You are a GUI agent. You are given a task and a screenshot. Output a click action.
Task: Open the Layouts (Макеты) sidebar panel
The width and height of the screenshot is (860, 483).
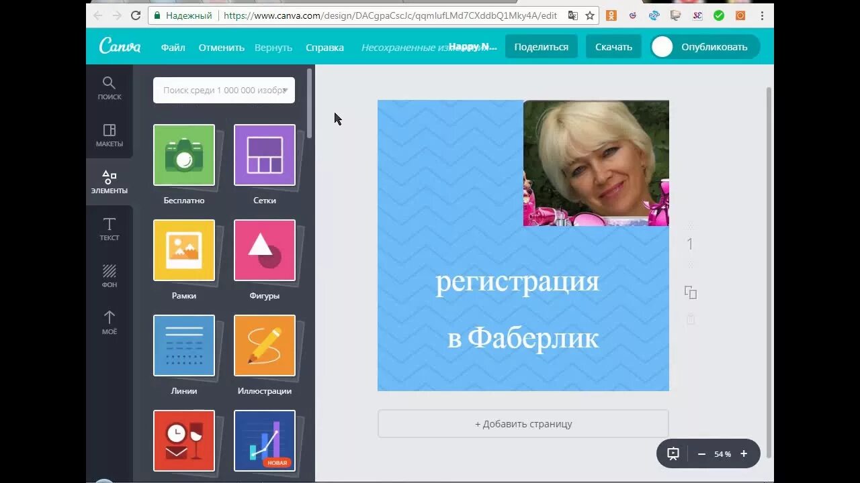pos(110,135)
